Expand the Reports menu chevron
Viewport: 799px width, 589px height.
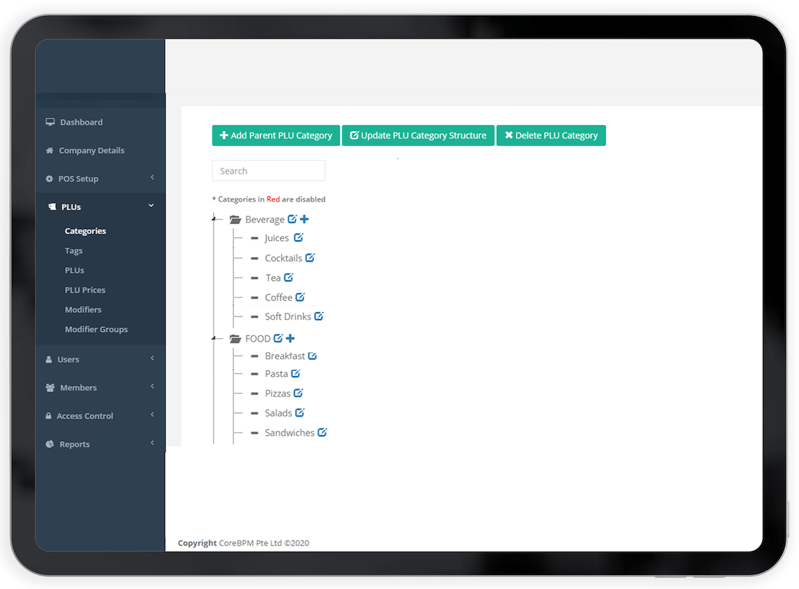click(x=152, y=443)
